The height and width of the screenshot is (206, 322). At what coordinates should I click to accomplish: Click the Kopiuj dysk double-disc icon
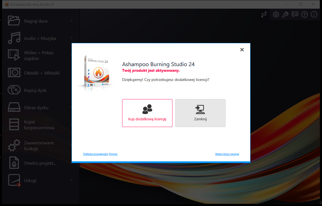click(x=14, y=90)
